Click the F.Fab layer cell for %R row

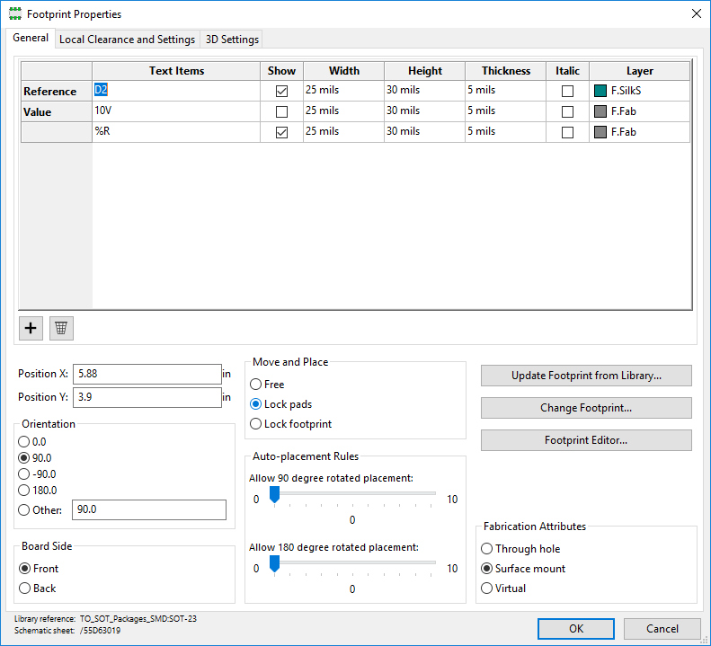[640, 132]
